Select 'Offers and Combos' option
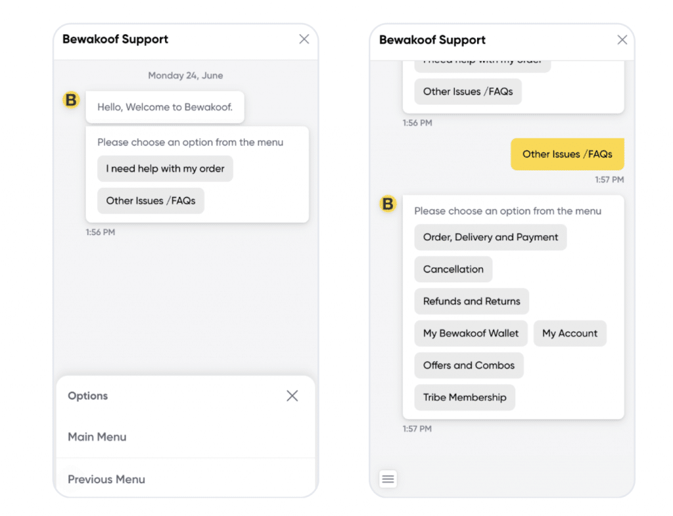Image resolution: width=673 pixels, height=516 pixels. click(469, 366)
